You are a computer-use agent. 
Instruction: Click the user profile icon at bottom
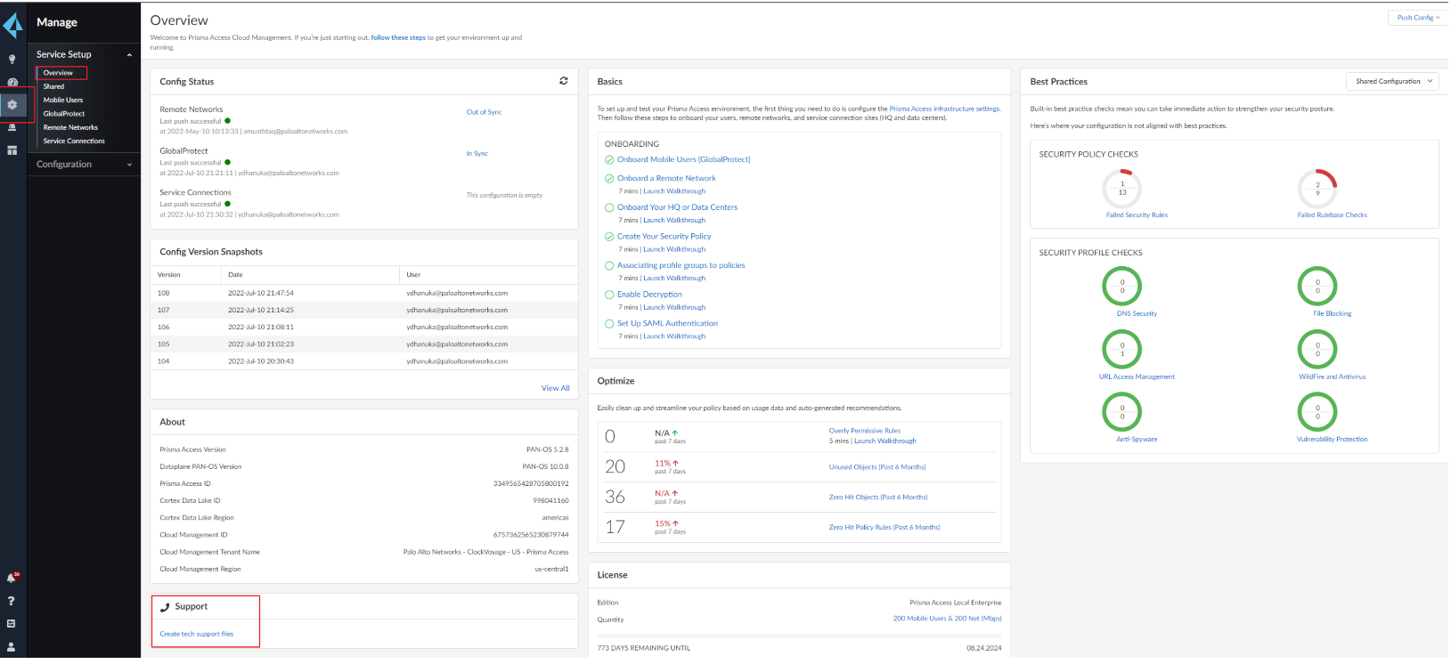click(x=12, y=647)
